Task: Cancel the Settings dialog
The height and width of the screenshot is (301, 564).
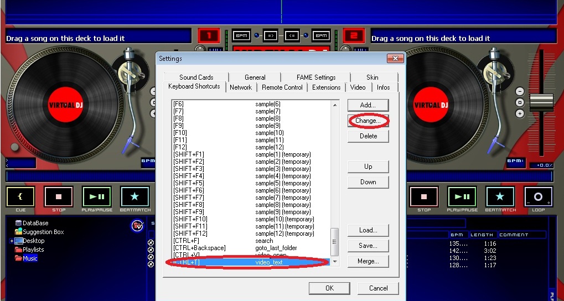Action: click(379, 288)
